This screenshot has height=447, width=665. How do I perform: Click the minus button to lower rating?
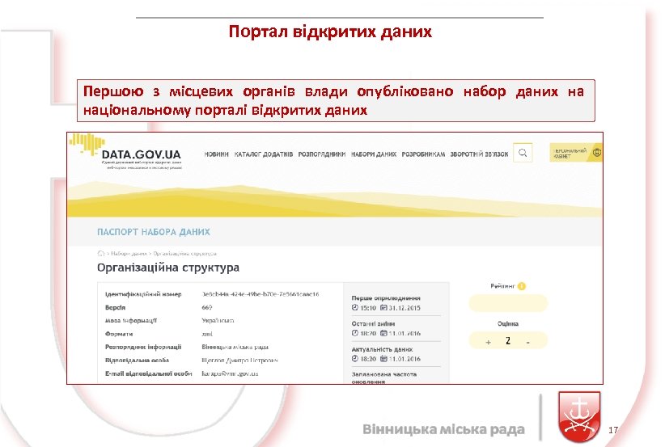click(x=528, y=342)
